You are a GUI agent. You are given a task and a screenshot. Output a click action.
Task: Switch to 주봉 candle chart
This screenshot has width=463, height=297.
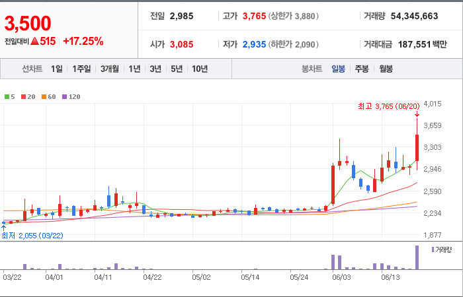click(x=362, y=69)
